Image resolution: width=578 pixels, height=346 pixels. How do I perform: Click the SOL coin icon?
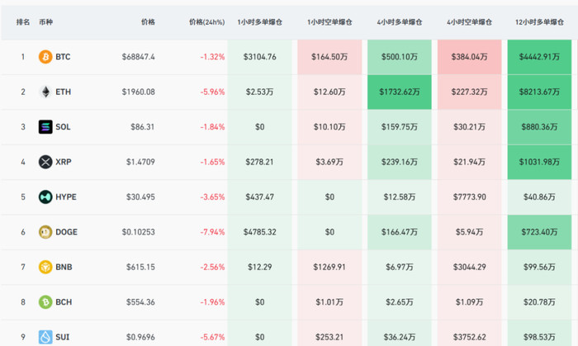coord(45,127)
